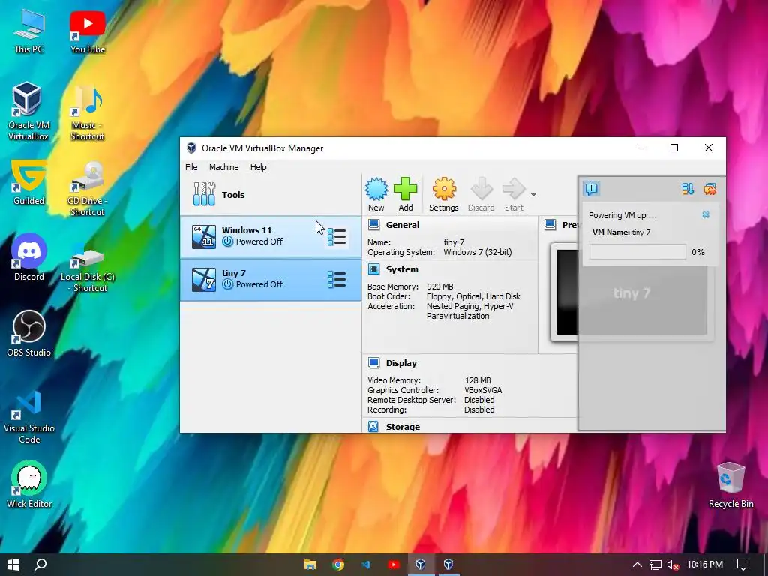
Task: Click the sort notifications icon in notification panel
Action: click(x=688, y=189)
